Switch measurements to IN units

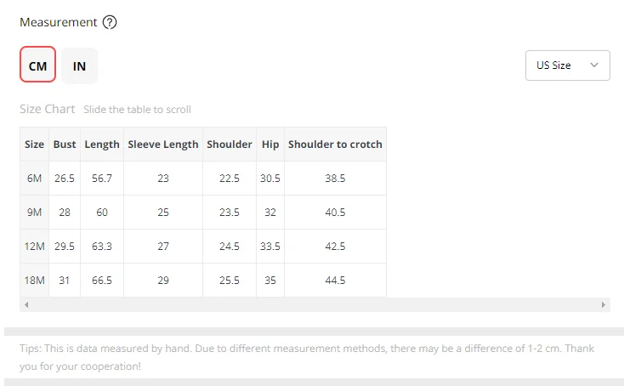(x=79, y=66)
